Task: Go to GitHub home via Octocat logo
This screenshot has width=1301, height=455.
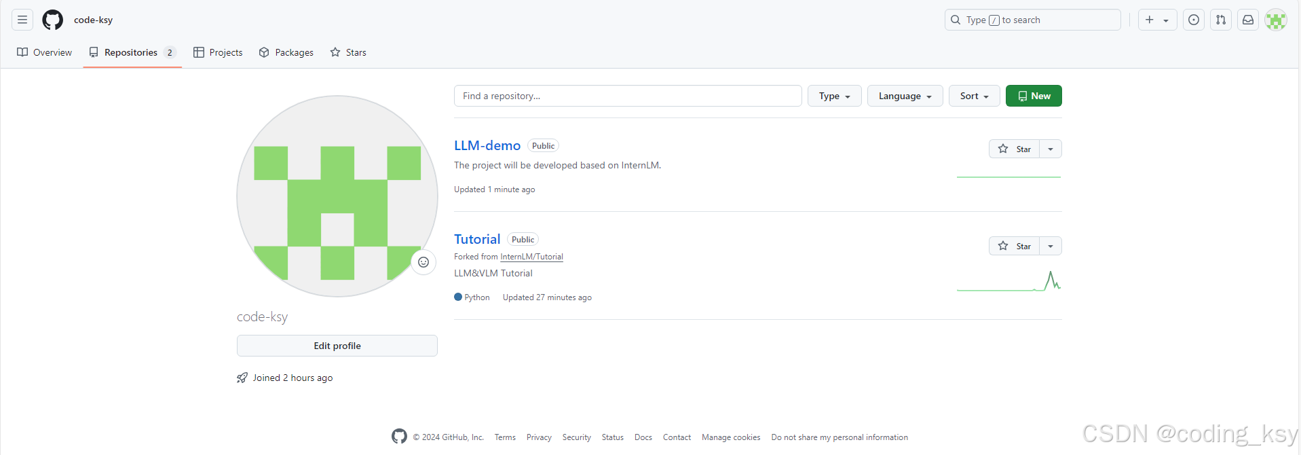Action: 52,20
